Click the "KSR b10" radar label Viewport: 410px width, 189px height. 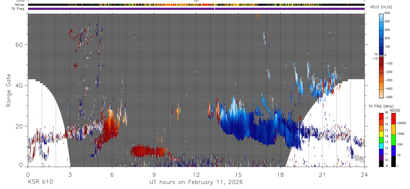click(x=40, y=182)
